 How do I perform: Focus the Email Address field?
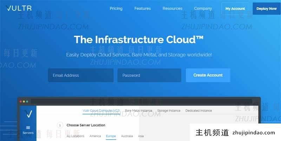[81, 75]
